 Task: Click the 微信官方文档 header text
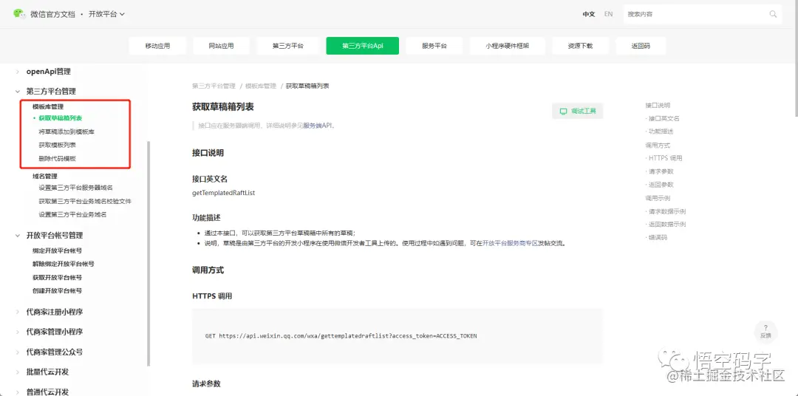(x=52, y=14)
